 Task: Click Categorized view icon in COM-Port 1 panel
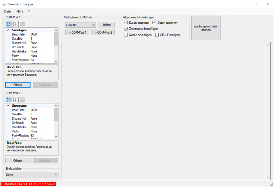[8, 24]
